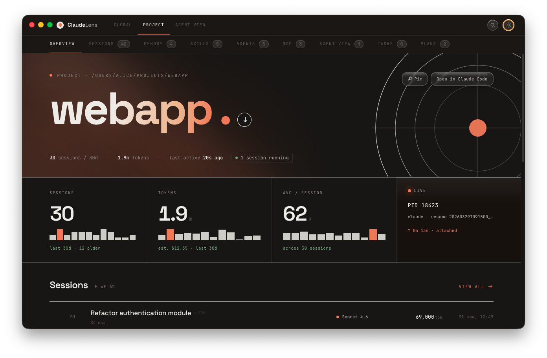This screenshot has width=547, height=358.
Task: Click the orange bar in Tokens chart
Action: tap(170, 235)
